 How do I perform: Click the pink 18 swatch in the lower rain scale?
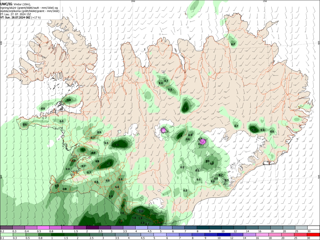pyautogui.click(x=275, y=234)
